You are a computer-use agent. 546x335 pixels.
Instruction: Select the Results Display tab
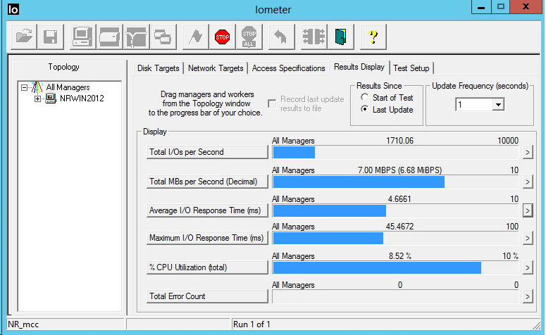[359, 67]
